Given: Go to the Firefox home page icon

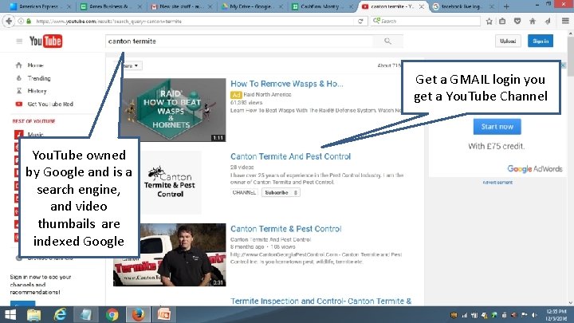Looking at the screenshot, I should coord(533,22).
